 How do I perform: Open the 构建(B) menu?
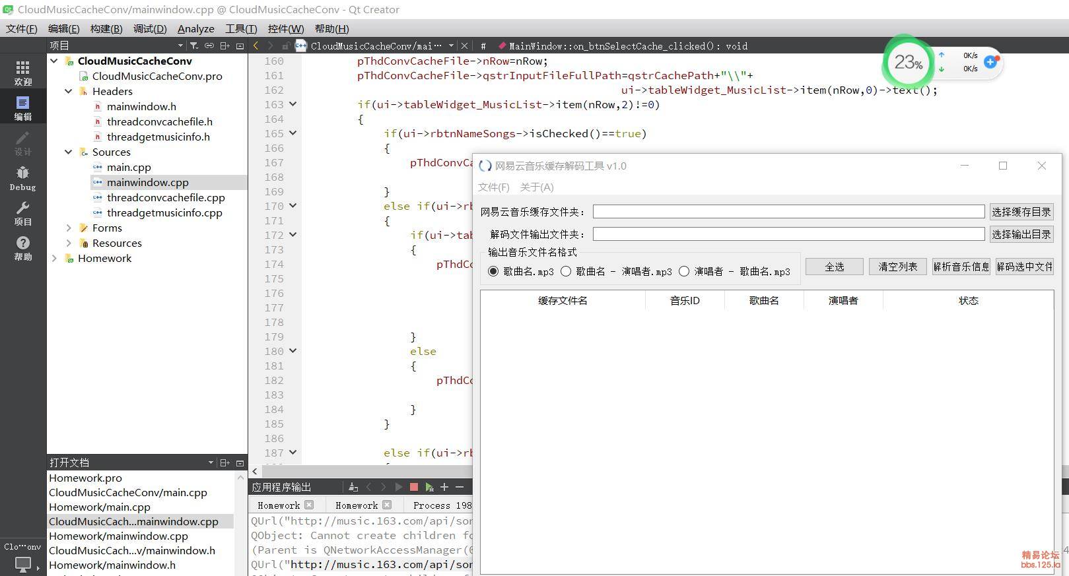106,28
